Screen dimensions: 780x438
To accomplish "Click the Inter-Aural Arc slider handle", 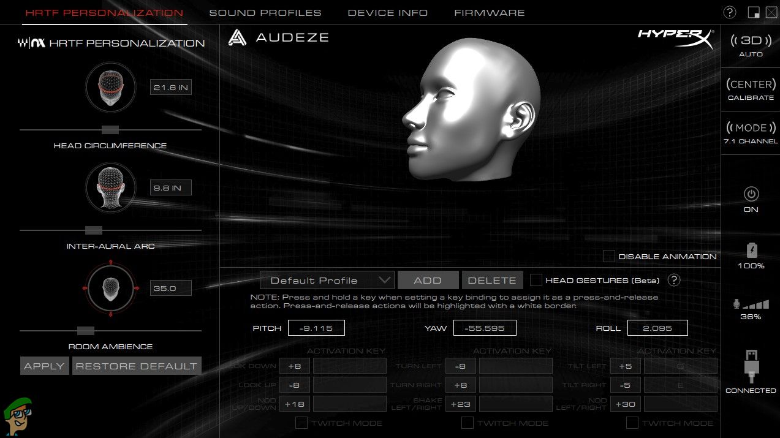I will coord(94,230).
